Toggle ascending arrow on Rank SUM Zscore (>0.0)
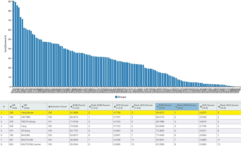The height and width of the screenshot is (146, 241). pos(176,107)
